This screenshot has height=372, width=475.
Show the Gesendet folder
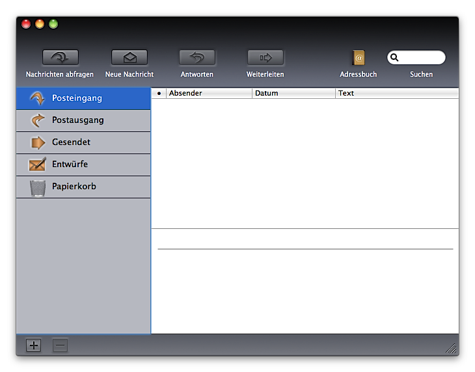83,142
